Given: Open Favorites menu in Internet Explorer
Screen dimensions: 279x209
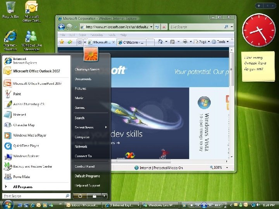Looking at the screenshot, I should coord(96,35).
